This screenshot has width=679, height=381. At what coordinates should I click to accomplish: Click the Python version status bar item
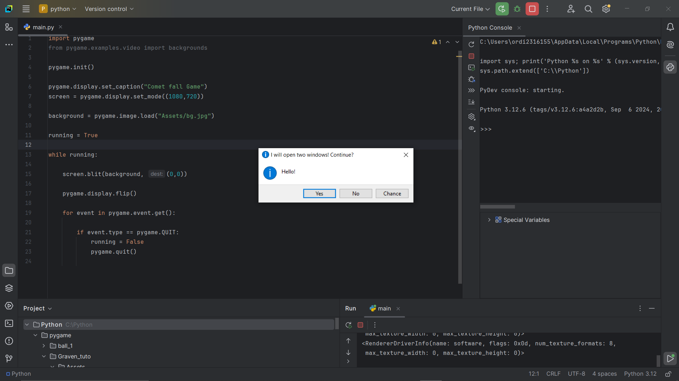640,374
